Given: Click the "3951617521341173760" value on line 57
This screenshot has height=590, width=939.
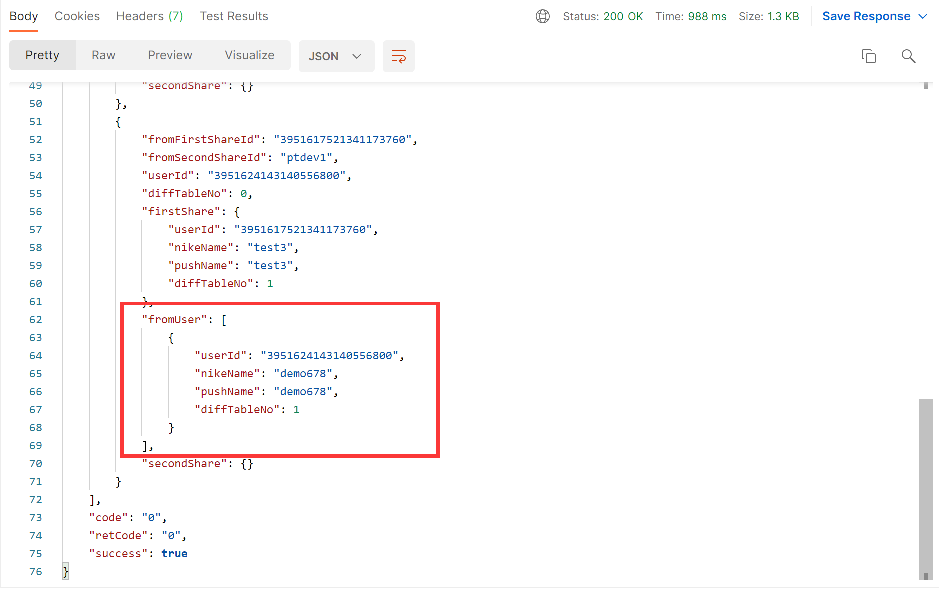Looking at the screenshot, I should (303, 229).
